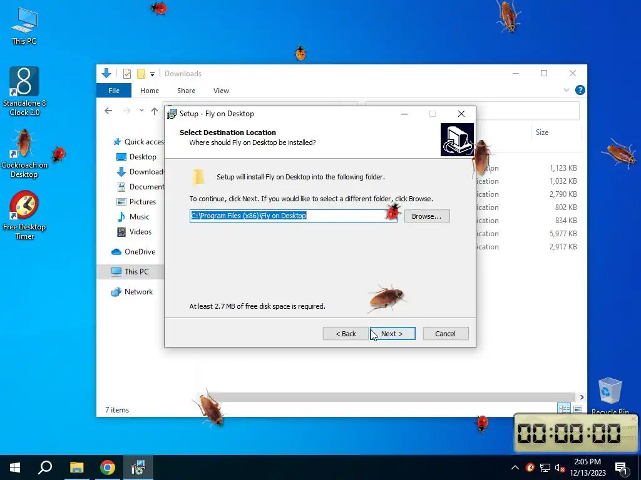Switch to Explorer Home tab
This screenshot has height=480, width=641.
point(150,91)
